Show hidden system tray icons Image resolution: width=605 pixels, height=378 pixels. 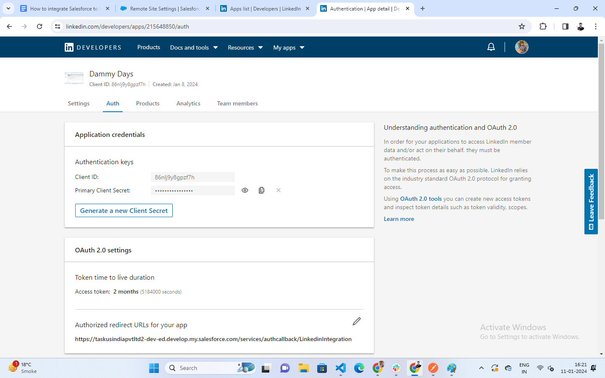coord(481,368)
